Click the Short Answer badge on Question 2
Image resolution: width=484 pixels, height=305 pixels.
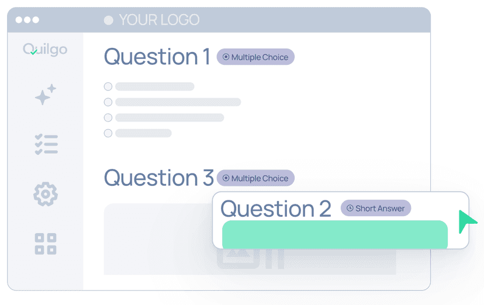376,209
